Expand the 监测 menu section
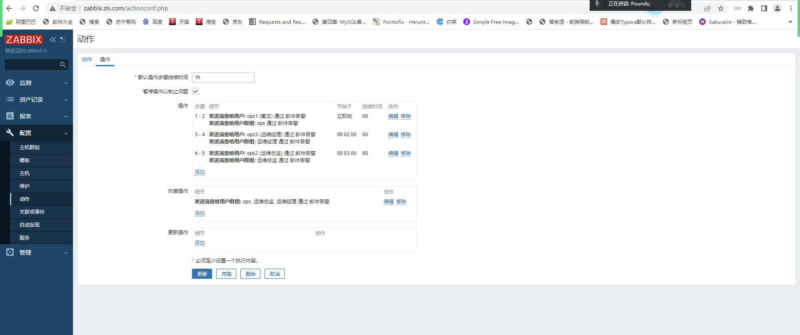 click(36, 83)
